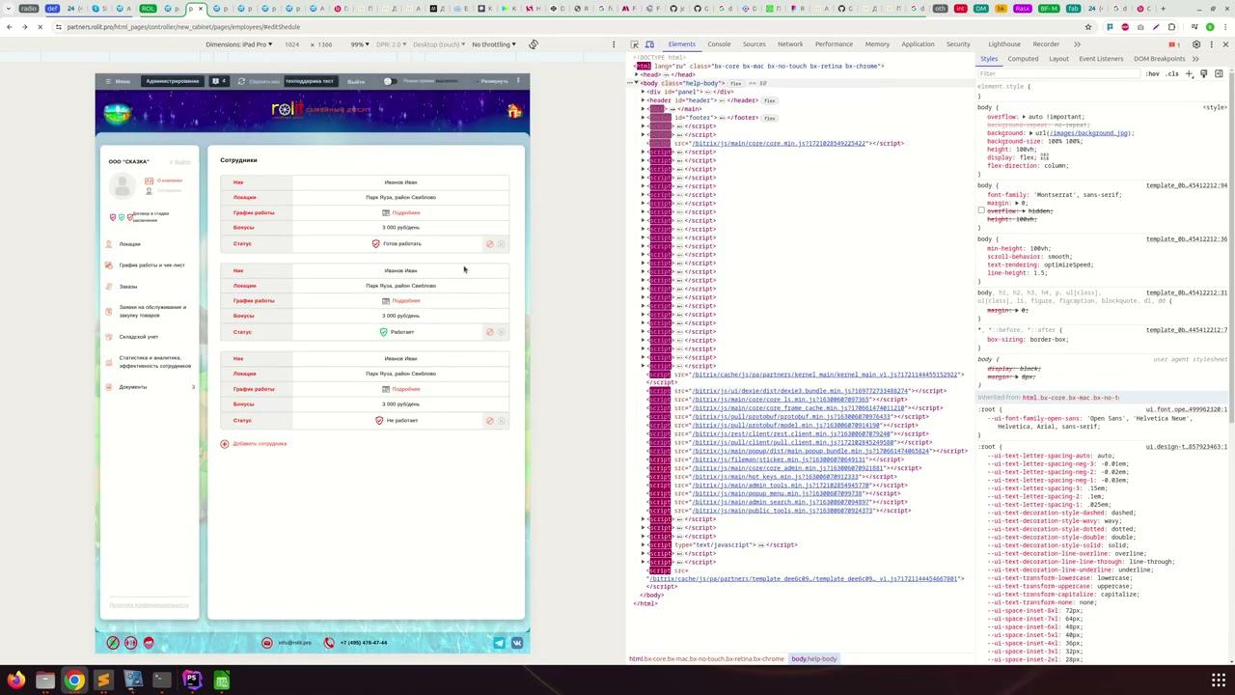Click the block icon in 'Готов работать' row
This screenshot has width=1235, height=695.
coord(489,244)
